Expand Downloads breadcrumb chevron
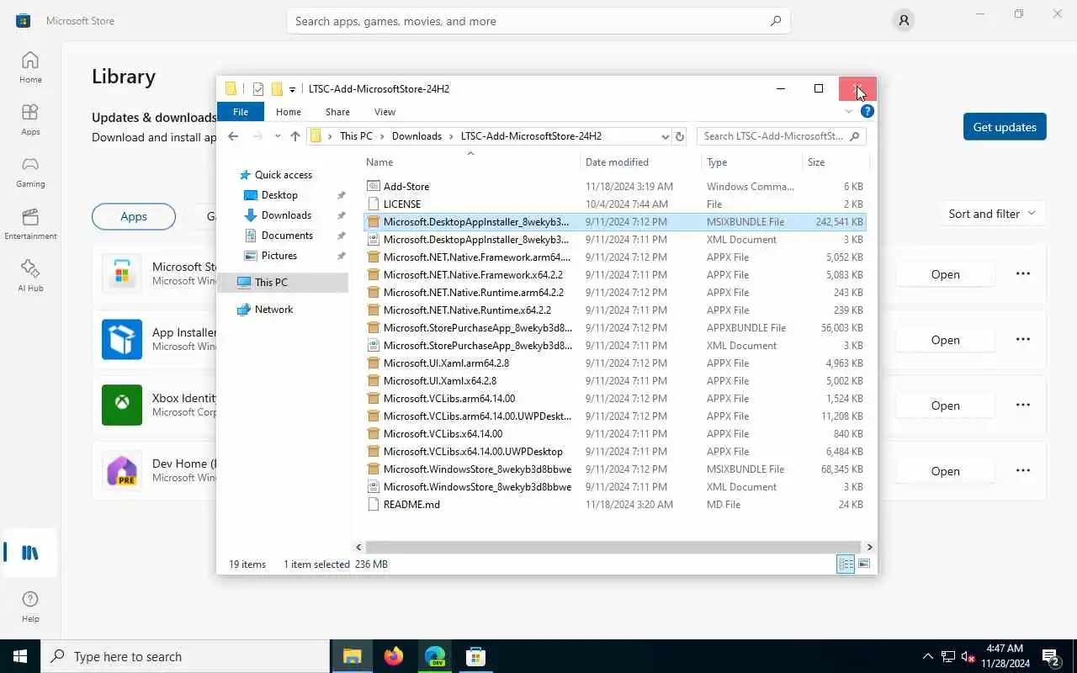This screenshot has width=1077, height=673. (x=452, y=136)
